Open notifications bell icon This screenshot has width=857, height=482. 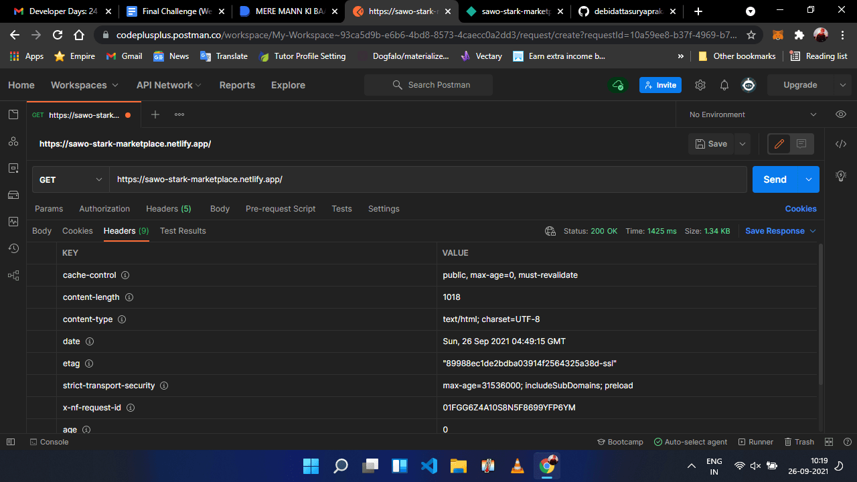coord(724,85)
